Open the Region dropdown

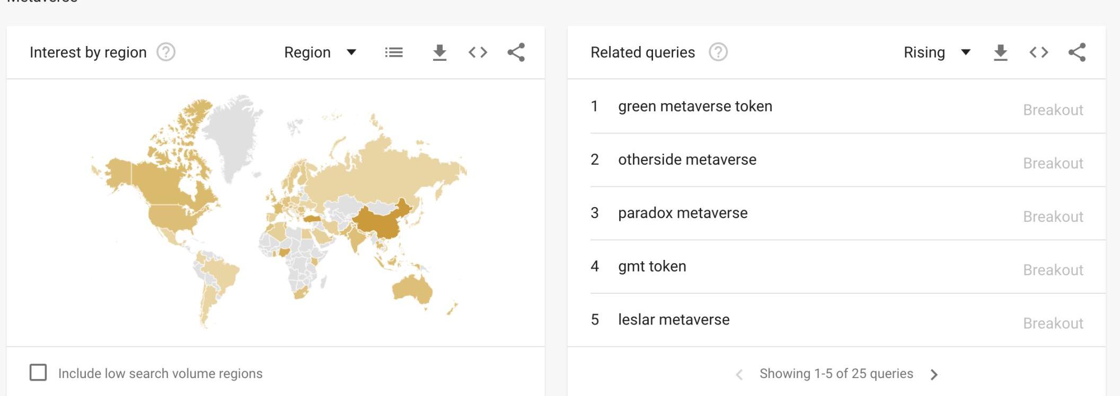coord(320,52)
